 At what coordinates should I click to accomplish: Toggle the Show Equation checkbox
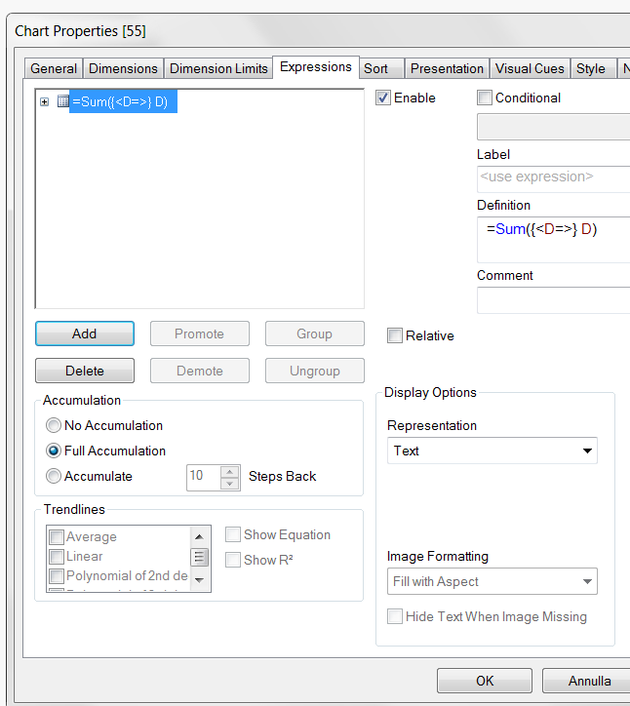[233, 535]
